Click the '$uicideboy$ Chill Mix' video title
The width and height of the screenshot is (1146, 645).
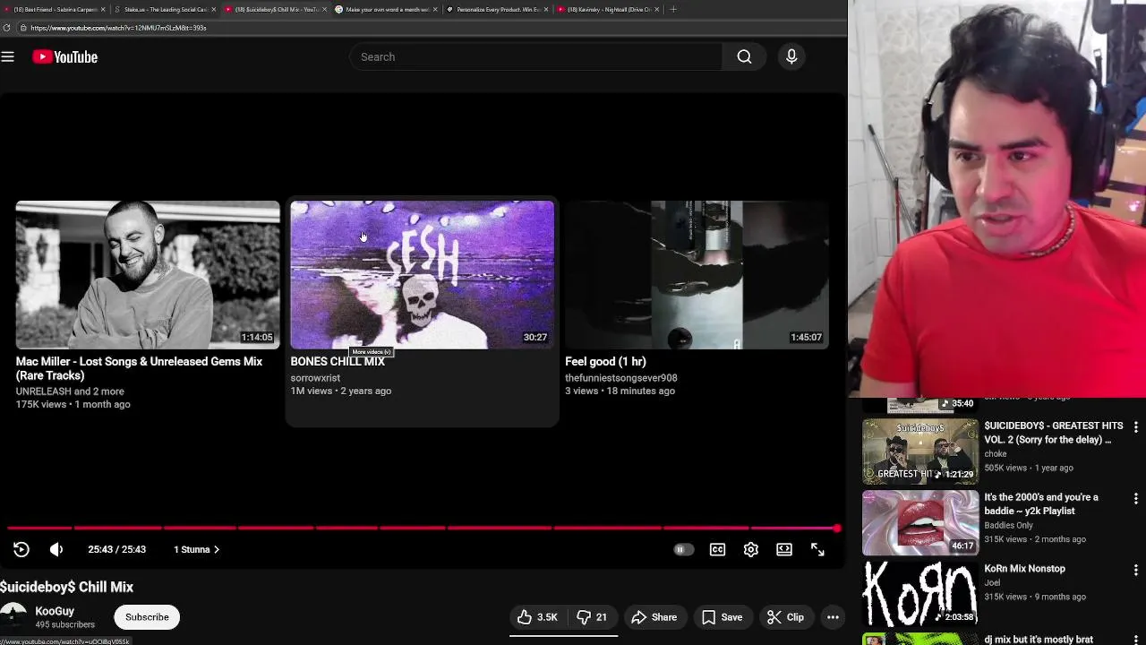[67, 587]
